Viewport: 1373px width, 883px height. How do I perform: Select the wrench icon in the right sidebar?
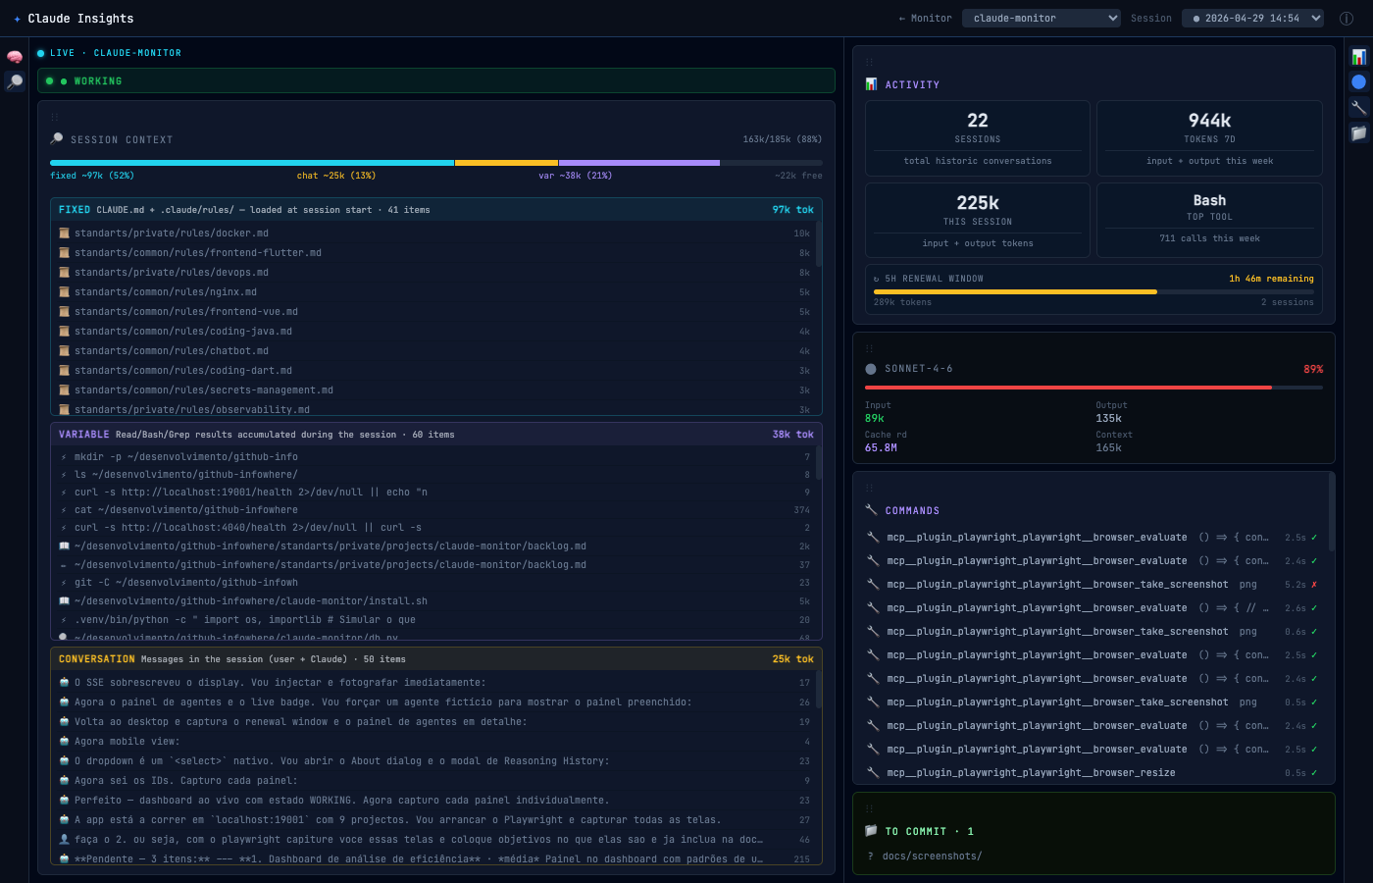(x=1358, y=107)
